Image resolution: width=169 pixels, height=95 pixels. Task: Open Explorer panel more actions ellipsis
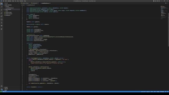pyautogui.click(x=18, y=3)
